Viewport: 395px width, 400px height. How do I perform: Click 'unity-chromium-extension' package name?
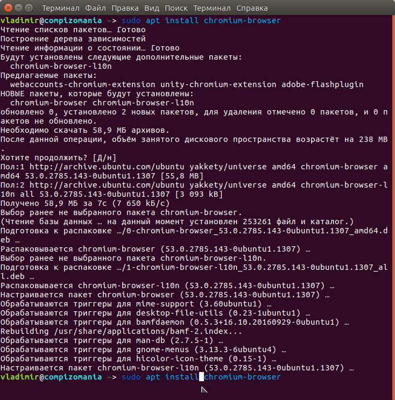pos(218,84)
